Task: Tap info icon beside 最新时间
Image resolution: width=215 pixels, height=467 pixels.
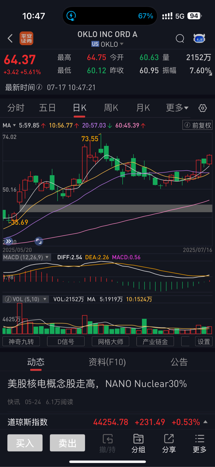Action: tap(39, 87)
